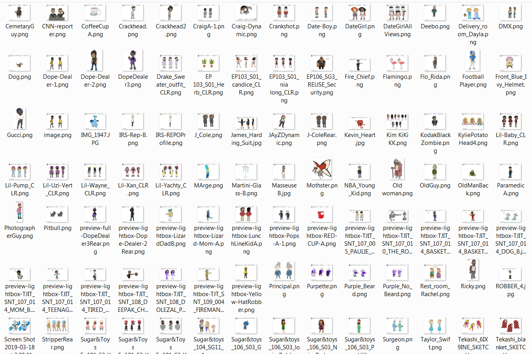
Task: Click the Dog.png file icon
Action: pyautogui.click(x=20, y=63)
